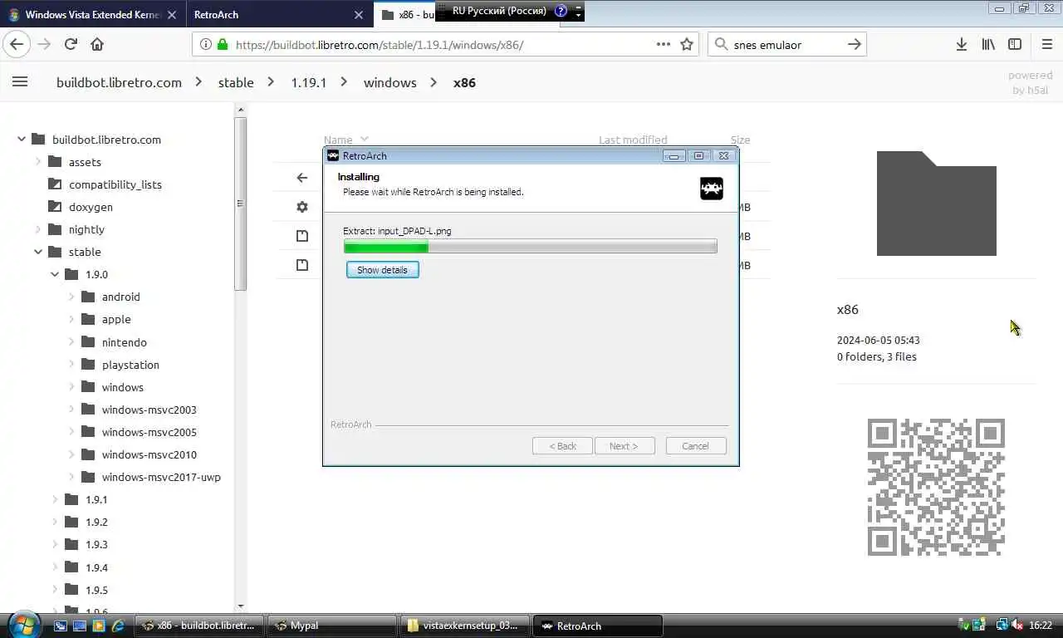Reload the current page
Image resolution: width=1063 pixels, height=638 pixels.
click(71, 44)
